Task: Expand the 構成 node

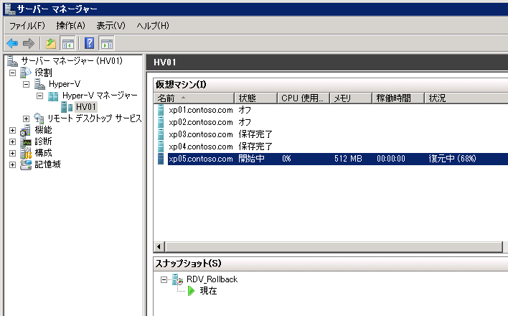Action: pyautogui.click(x=12, y=153)
